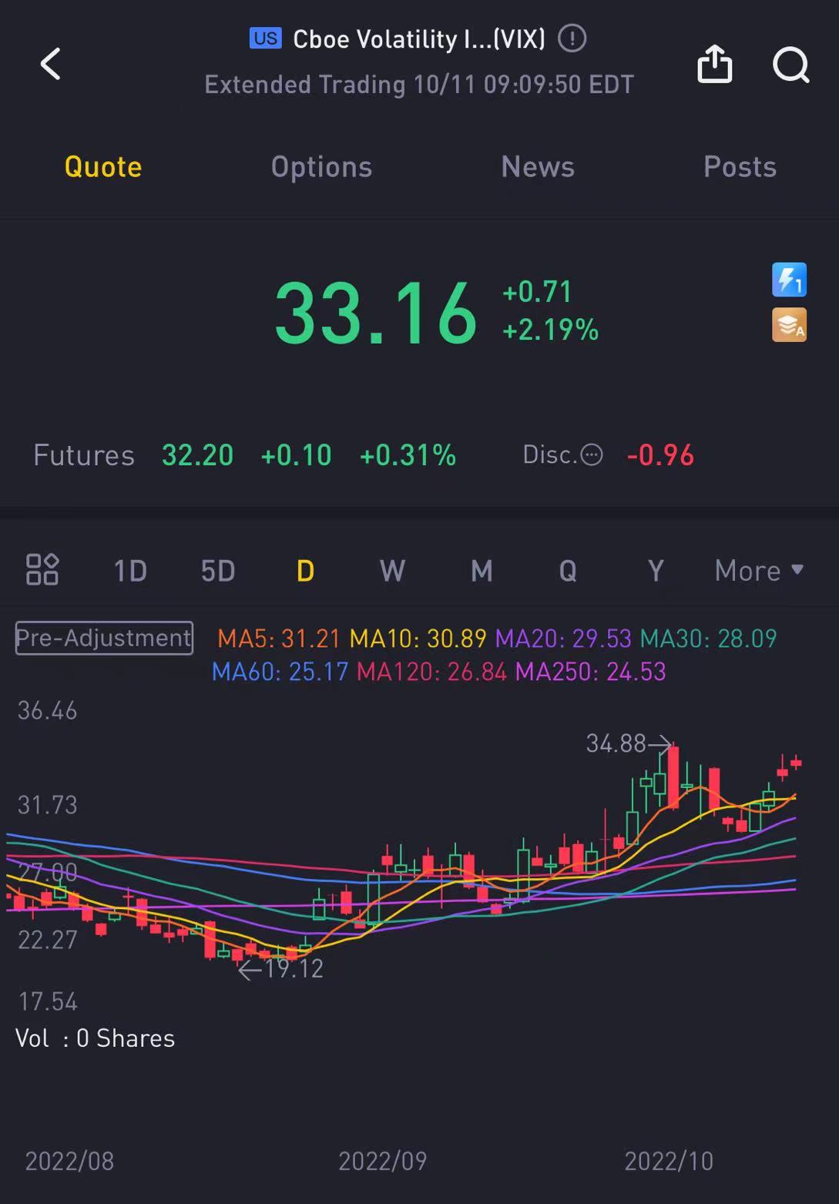Tap the 31.73 axis value
839x1204 pixels.
pos(48,805)
